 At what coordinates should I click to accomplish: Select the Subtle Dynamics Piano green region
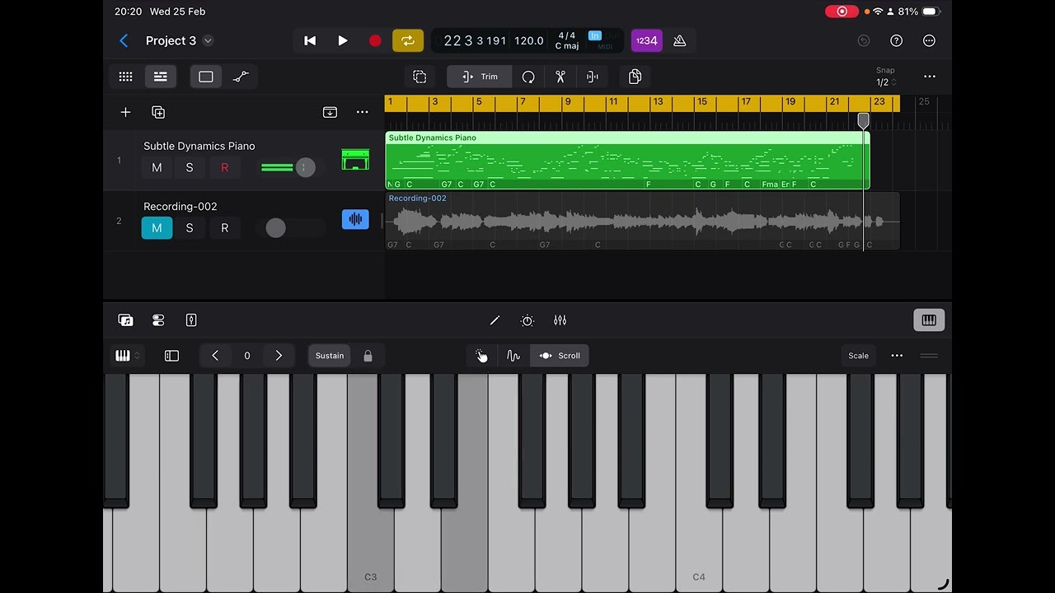(x=627, y=161)
